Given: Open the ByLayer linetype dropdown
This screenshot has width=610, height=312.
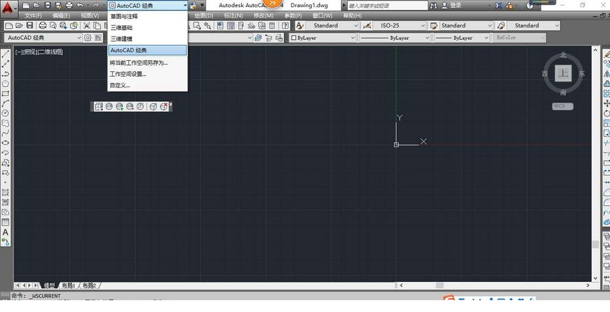Looking at the screenshot, I should click(x=394, y=38).
